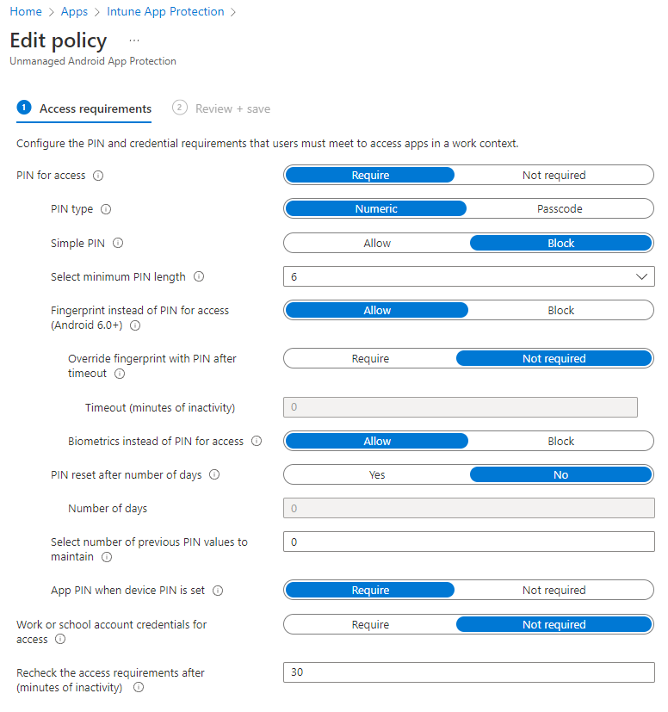The width and height of the screenshot is (668, 712).
Task: Allow Simple PIN
Action: click(x=377, y=244)
